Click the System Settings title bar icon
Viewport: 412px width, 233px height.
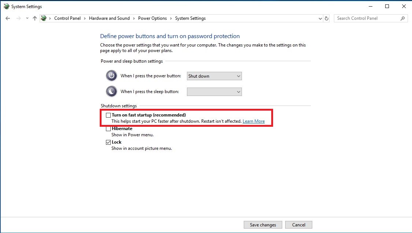click(6, 6)
